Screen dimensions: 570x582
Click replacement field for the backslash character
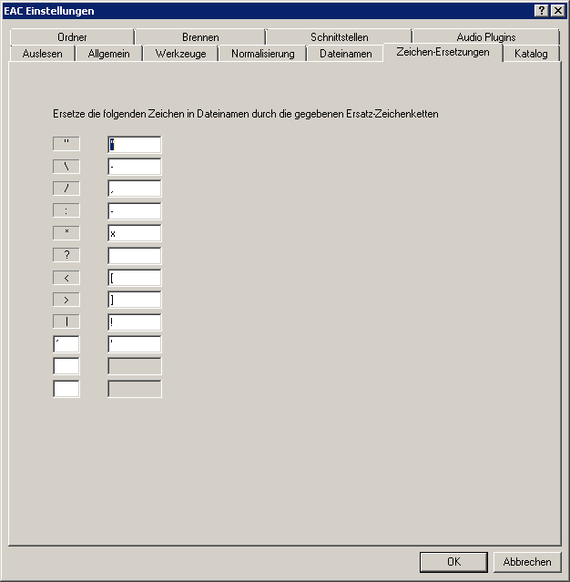point(134,167)
